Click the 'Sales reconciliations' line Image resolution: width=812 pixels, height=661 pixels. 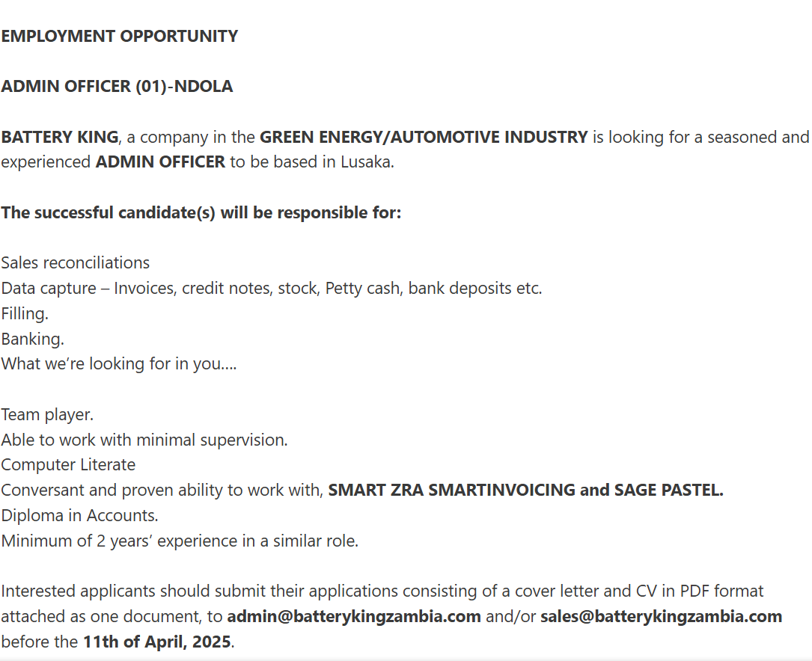[x=75, y=262]
